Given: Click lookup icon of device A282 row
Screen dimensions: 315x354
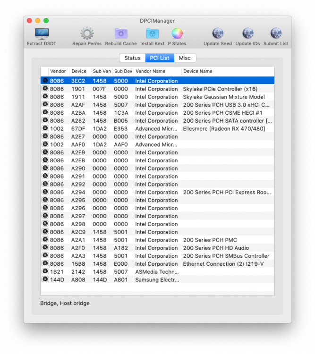Looking at the screenshot, I should [x=45, y=120].
